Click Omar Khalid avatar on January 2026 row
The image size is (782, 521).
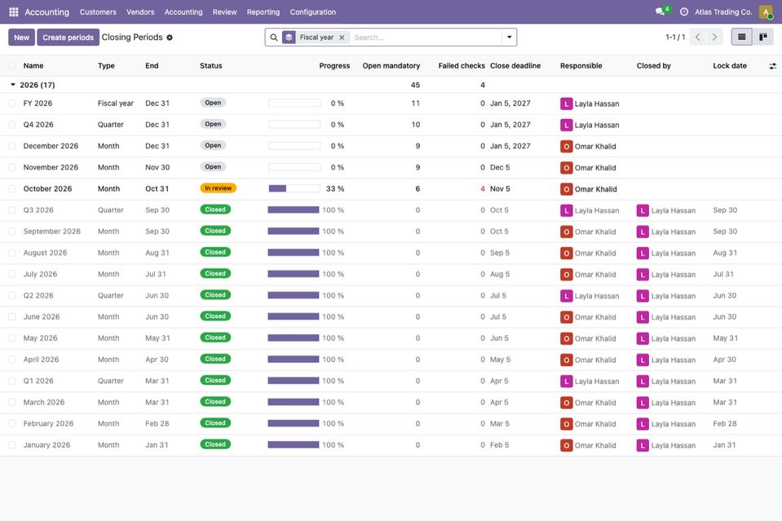click(566, 445)
